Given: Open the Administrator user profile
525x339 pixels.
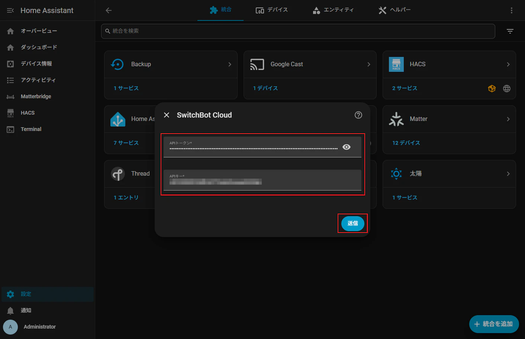Looking at the screenshot, I should pyautogui.click(x=48, y=327).
